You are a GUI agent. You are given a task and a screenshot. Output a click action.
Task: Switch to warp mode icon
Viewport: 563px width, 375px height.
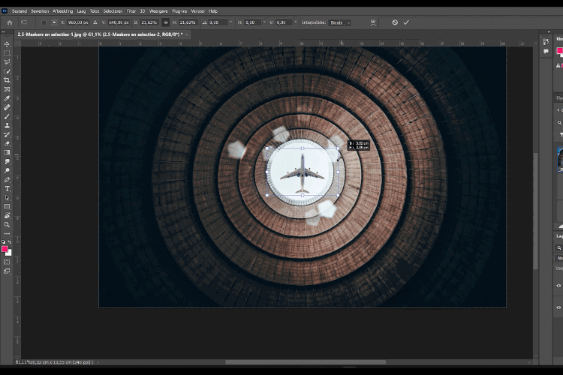click(x=373, y=22)
